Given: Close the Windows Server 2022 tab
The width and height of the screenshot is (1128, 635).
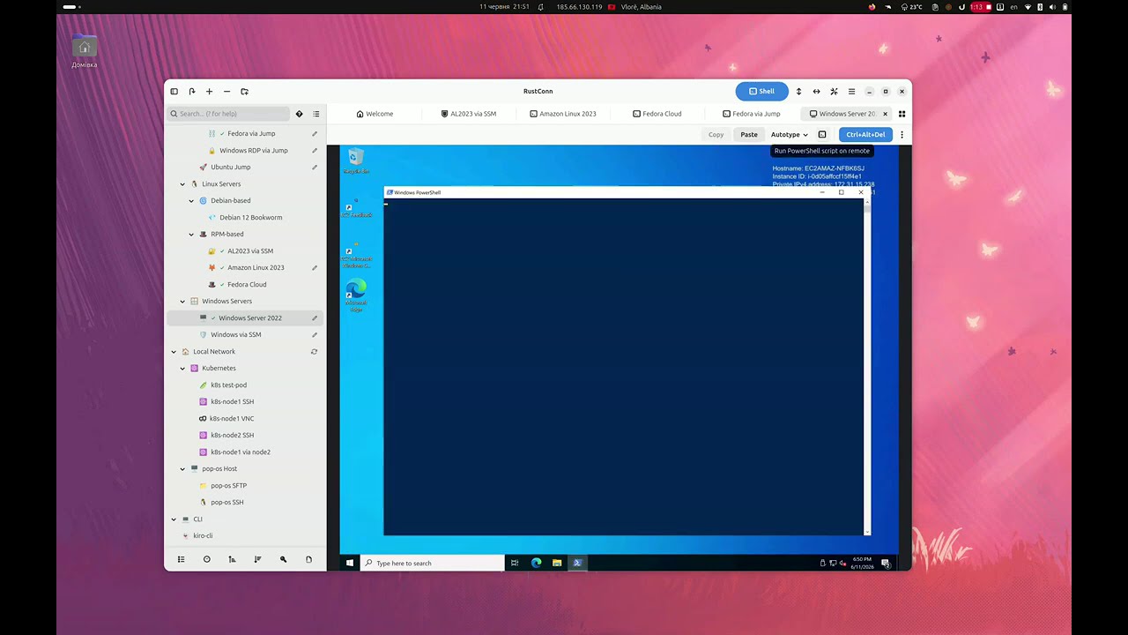Looking at the screenshot, I should (x=886, y=114).
